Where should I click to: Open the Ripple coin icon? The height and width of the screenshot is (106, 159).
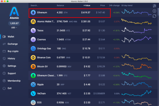33,85
